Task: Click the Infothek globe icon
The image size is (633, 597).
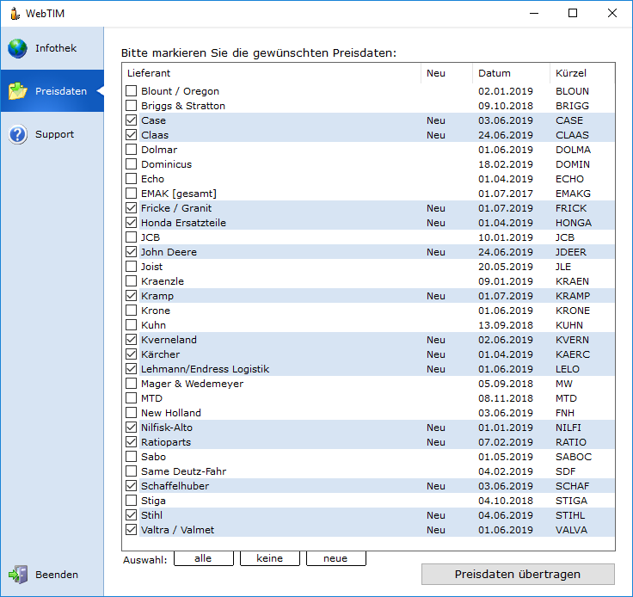Action: coord(17,48)
